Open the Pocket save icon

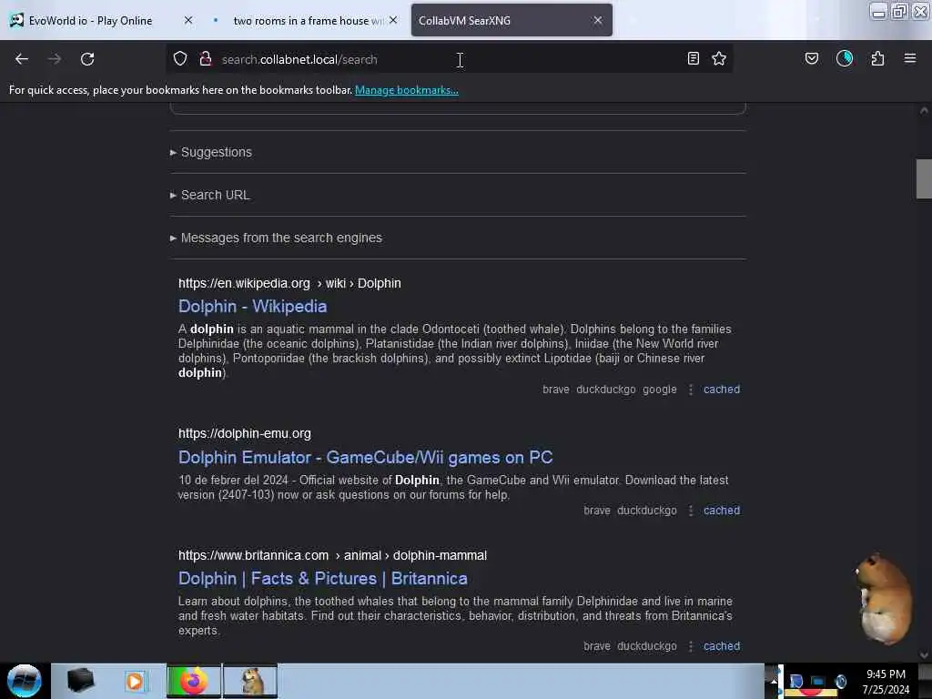812,58
